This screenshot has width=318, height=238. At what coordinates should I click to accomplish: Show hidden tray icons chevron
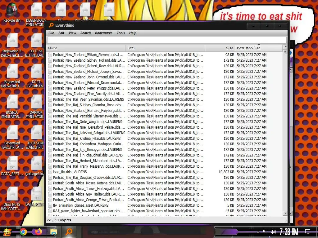pyautogui.click(x=258, y=232)
